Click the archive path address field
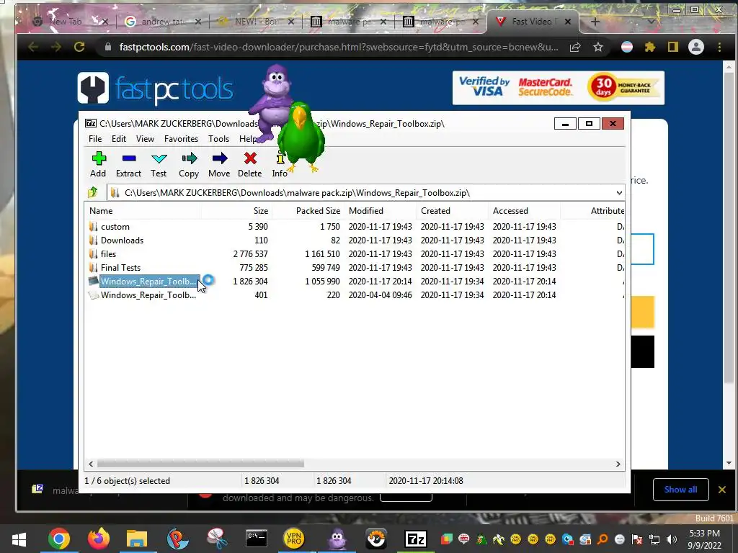The width and height of the screenshot is (738, 553). click(x=363, y=193)
